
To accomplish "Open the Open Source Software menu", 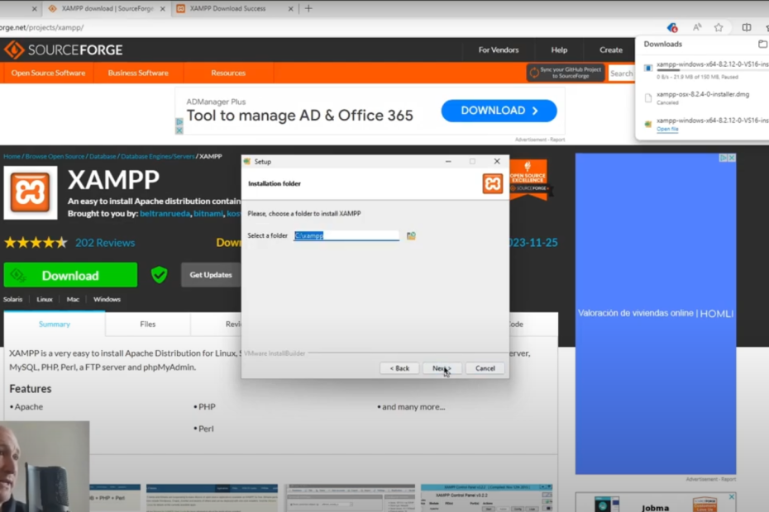I will click(48, 73).
